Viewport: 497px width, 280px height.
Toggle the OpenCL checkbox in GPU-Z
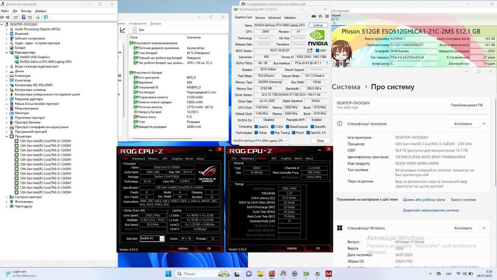click(x=256, y=126)
